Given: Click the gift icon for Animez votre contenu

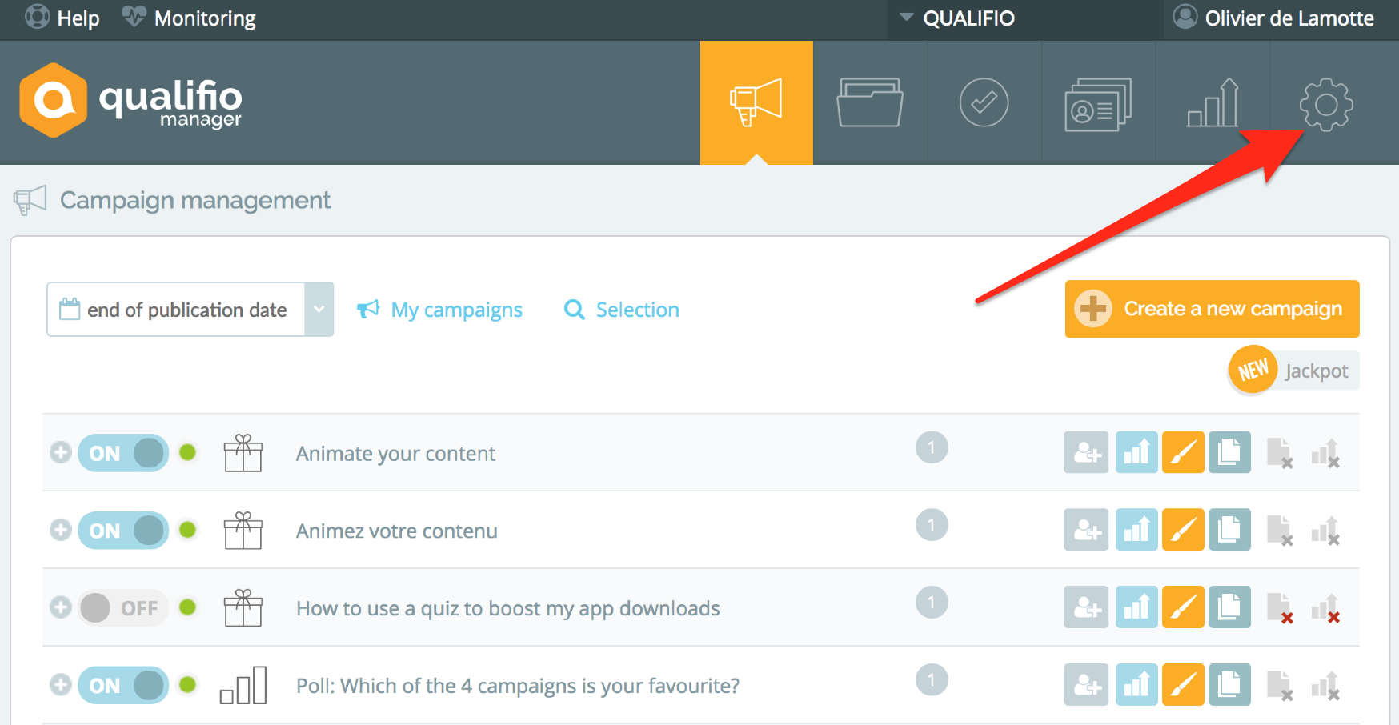Looking at the screenshot, I should [243, 531].
